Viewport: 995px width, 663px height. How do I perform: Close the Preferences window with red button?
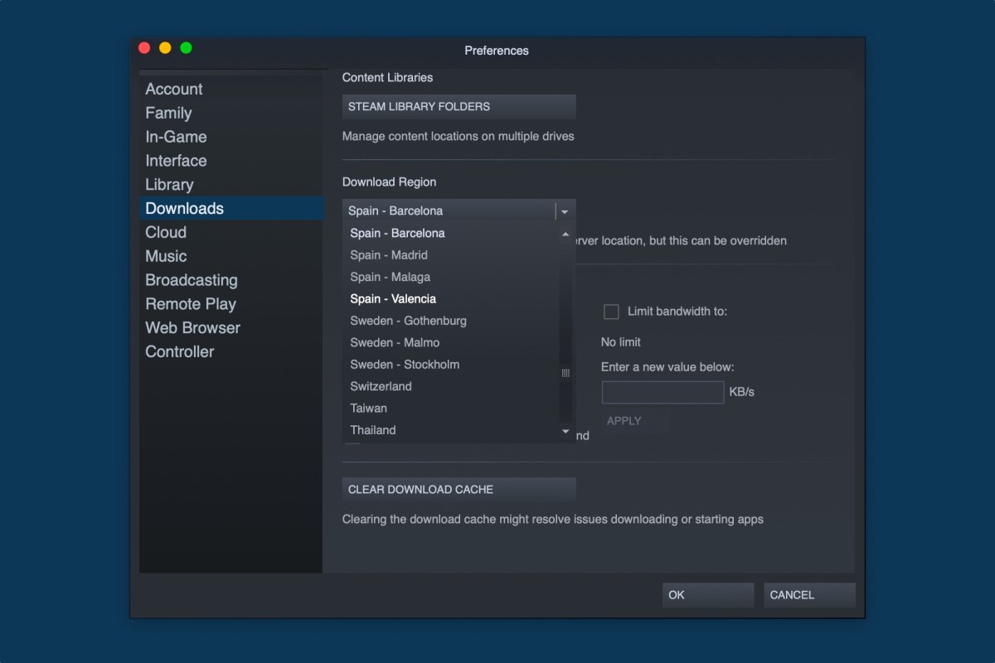click(x=144, y=48)
